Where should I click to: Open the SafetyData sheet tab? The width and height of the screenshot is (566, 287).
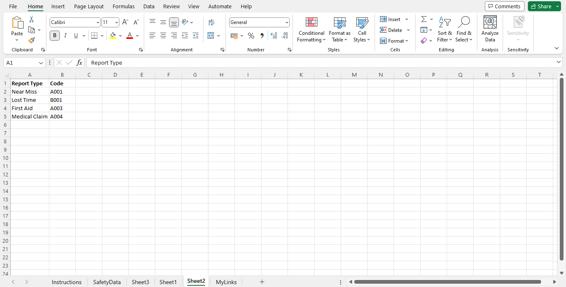tap(106, 282)
